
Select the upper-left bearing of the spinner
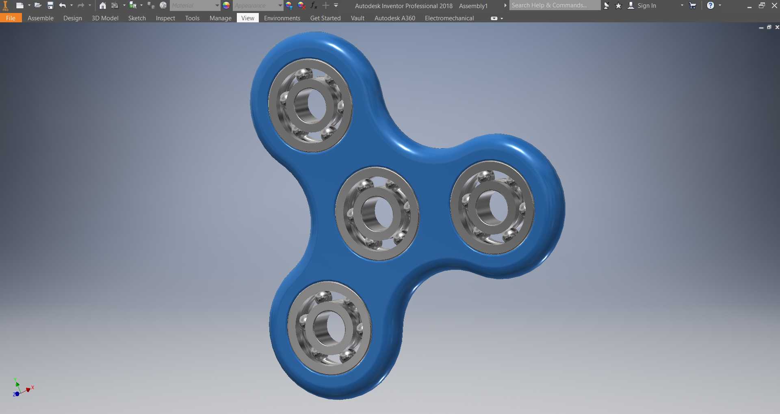[x=310, y=105]
